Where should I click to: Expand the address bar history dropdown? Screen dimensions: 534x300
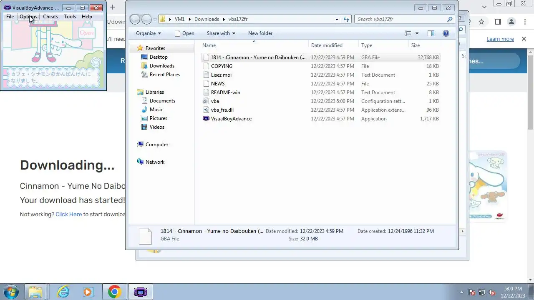[x=337, y=19]
